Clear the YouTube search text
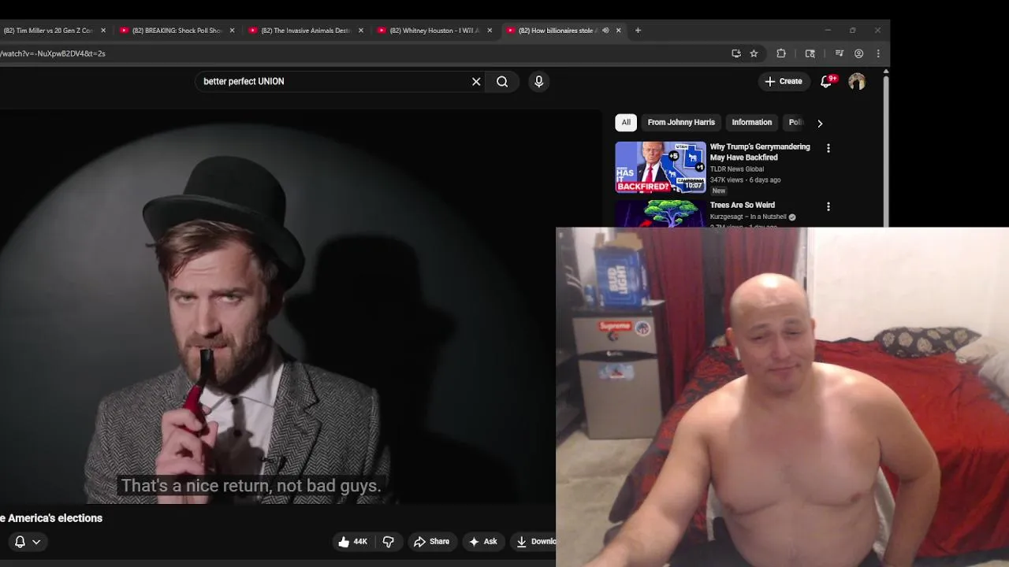Viewport: 1009px width, 567px height. click(476, 82)
